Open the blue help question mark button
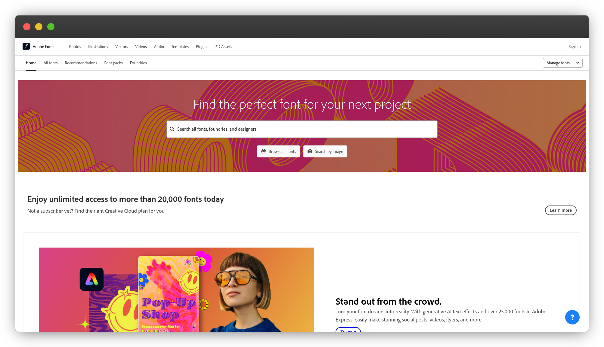This screenshot has height=347, width=604. 572,317
